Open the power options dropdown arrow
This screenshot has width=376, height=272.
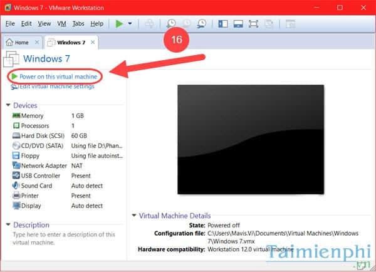(x=130, y=24)
